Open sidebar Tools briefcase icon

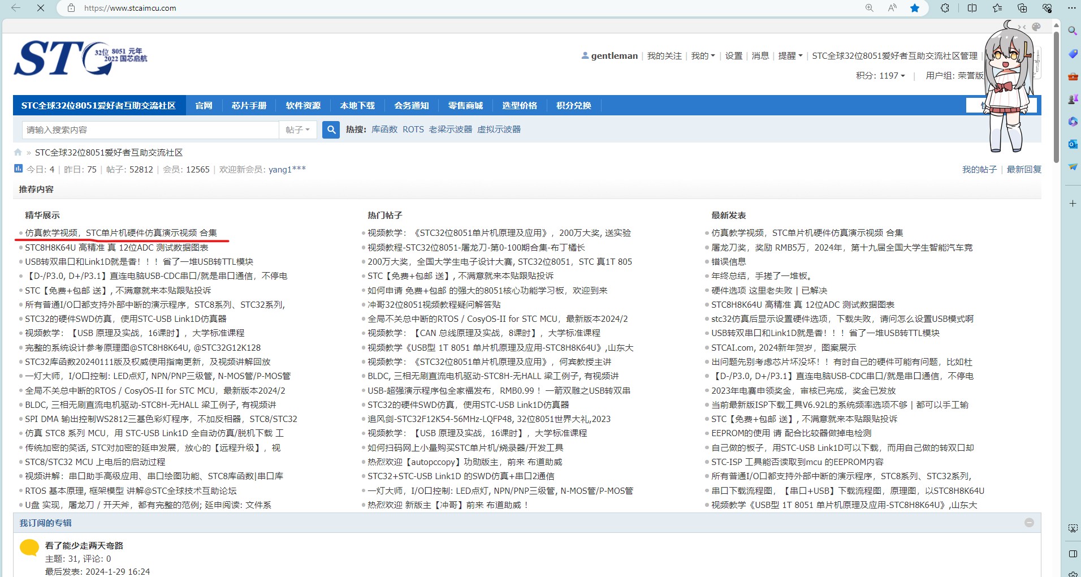[x=1072, y=76]
